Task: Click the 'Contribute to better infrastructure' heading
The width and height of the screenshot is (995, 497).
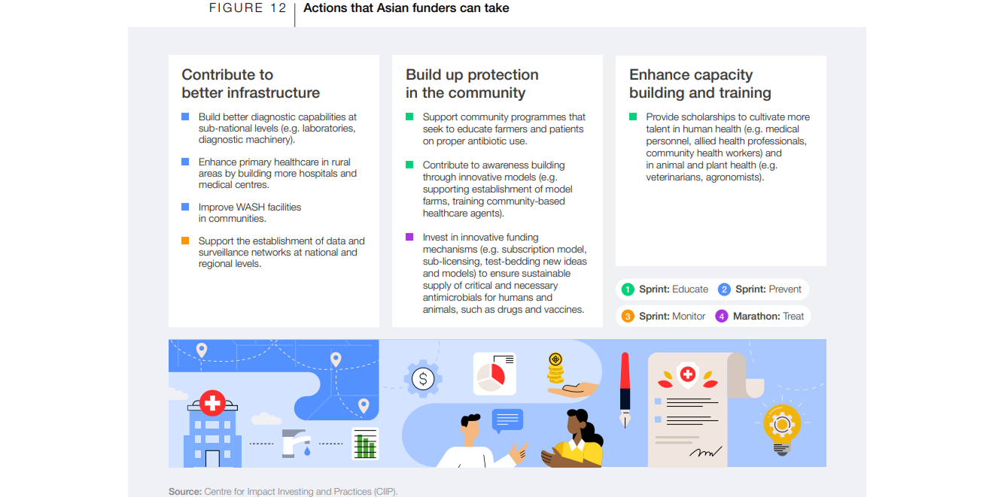Action: (x=251, y=83)
